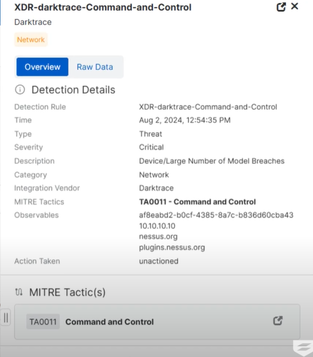The image size is (313, 357).
Task: Click the Threat type value
Action: point(150,134)
